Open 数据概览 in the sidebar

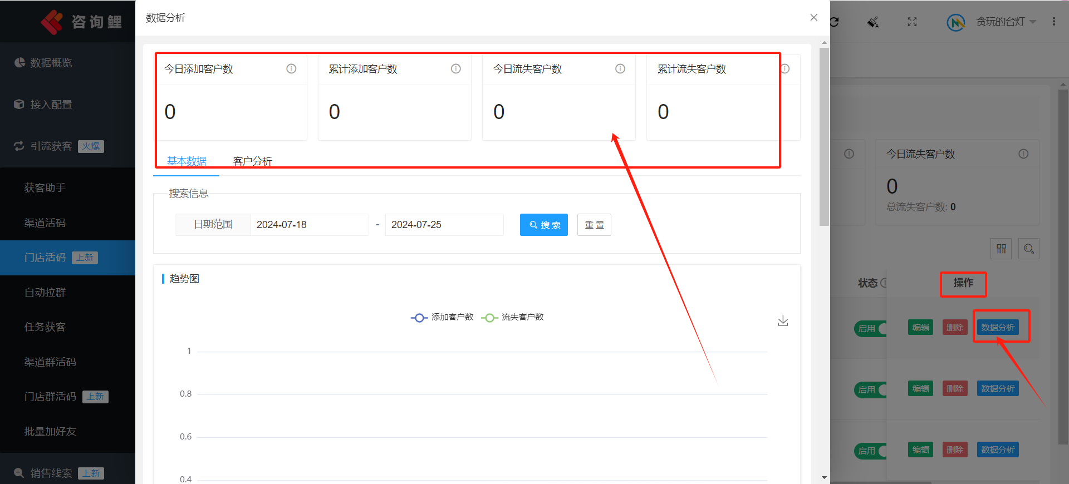click(x=67, y=63)
